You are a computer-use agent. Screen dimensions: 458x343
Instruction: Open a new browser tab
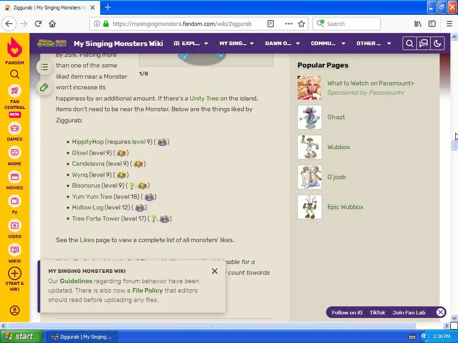coord(108,7)
